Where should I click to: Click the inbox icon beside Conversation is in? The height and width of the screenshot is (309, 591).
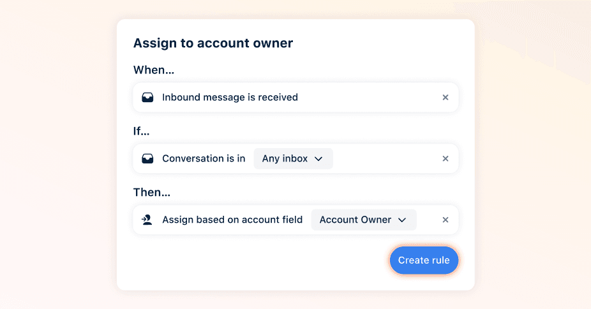(147, 158)
